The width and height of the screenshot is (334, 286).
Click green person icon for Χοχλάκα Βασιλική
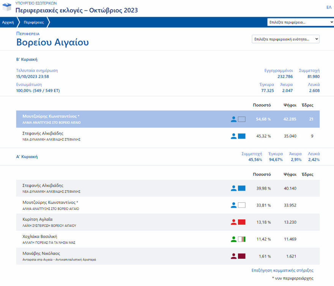click(x=233, y=239)
